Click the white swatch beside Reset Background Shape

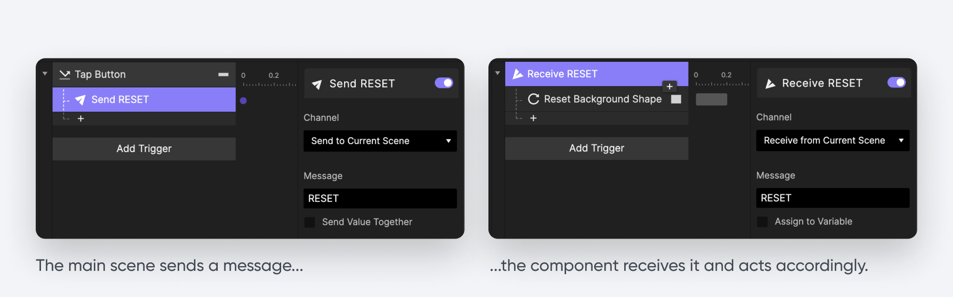(676, 99)
